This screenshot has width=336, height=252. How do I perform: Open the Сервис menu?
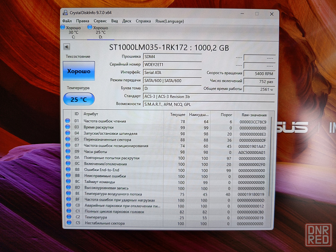pyautogui.click(x=100, y=21)
